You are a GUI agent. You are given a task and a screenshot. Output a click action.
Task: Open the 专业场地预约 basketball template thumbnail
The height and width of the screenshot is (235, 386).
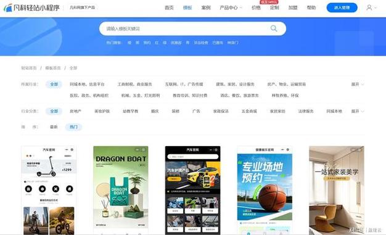(265, 190)
